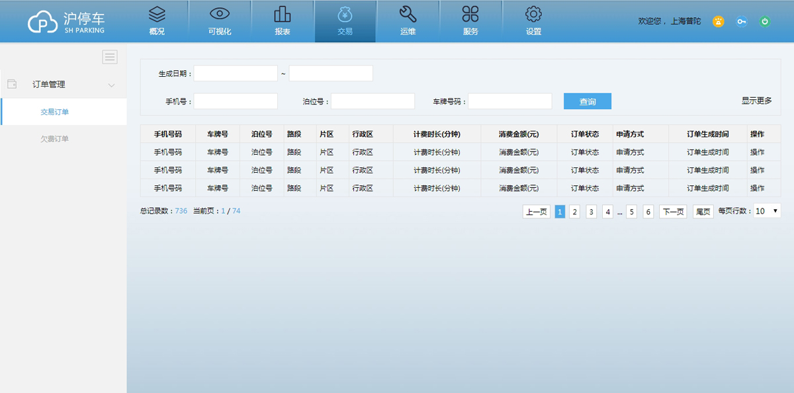
Task: Open the 概况 overview layers icon
Action: tap(157, 14)
